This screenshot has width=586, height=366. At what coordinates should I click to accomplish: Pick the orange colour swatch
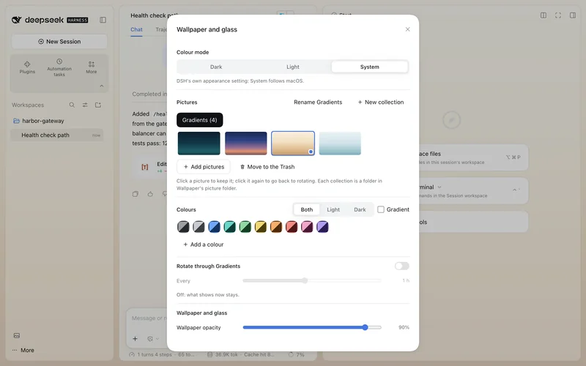276,227
